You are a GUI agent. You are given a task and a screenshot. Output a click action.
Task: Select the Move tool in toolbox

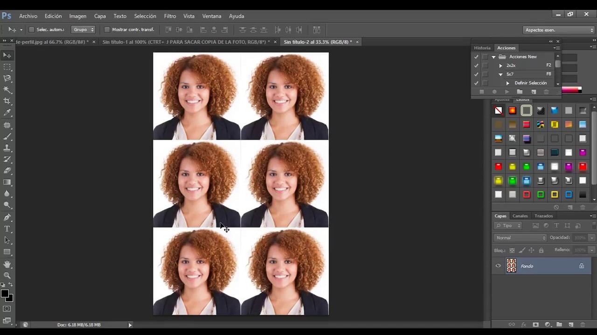[7, 55]
